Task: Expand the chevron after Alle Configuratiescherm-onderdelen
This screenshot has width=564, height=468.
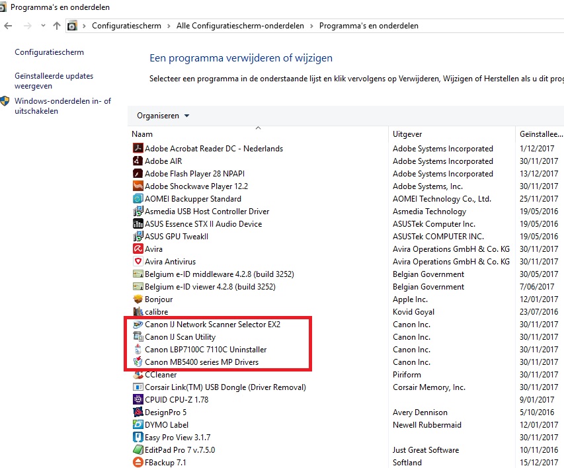Action: 311,26
